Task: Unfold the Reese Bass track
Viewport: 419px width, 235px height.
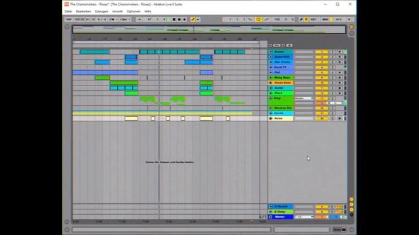Action: point(270,83)
